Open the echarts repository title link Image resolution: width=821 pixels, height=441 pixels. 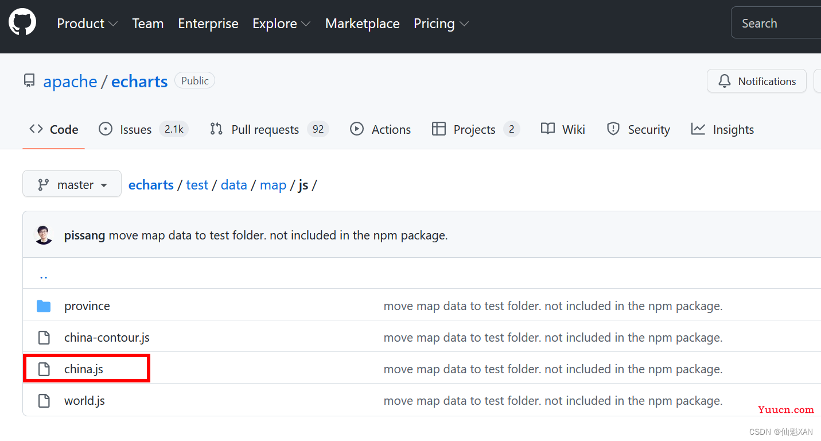click(x=139, y=82)
